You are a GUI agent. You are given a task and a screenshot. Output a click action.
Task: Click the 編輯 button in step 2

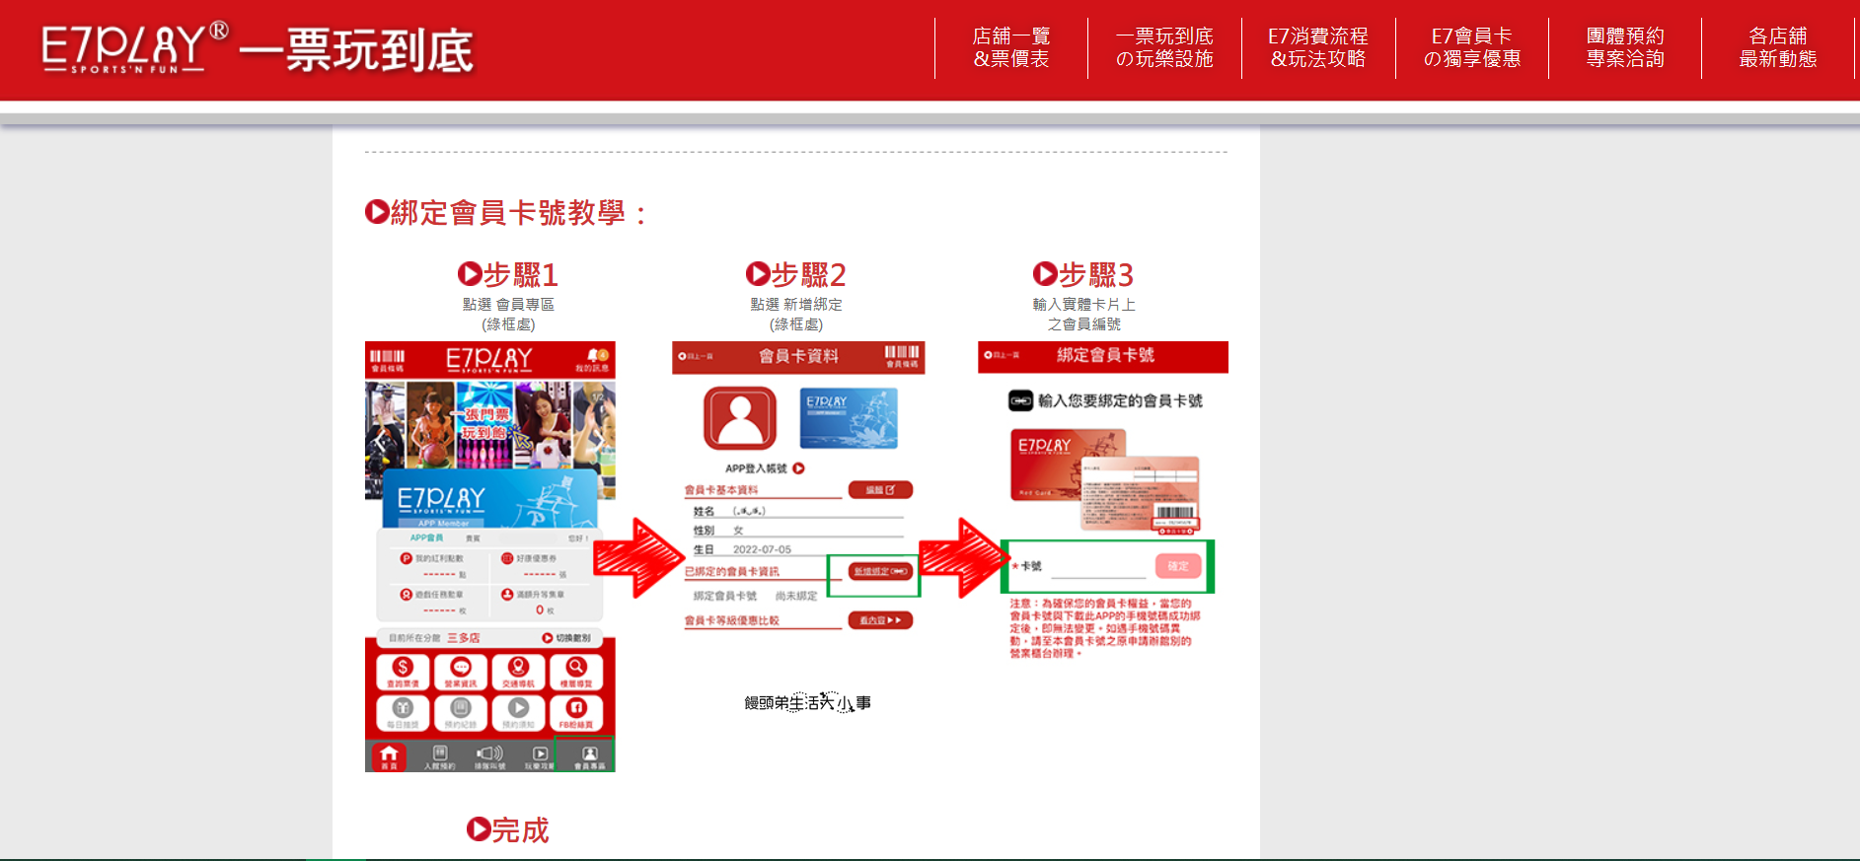pyautogui.click(x=880, y=490)
